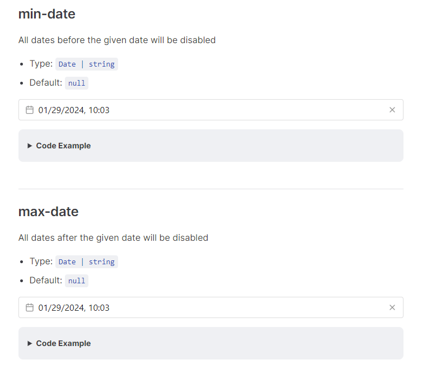Open the max-date Code Example section
427x369 pixels.
[63, 343]
